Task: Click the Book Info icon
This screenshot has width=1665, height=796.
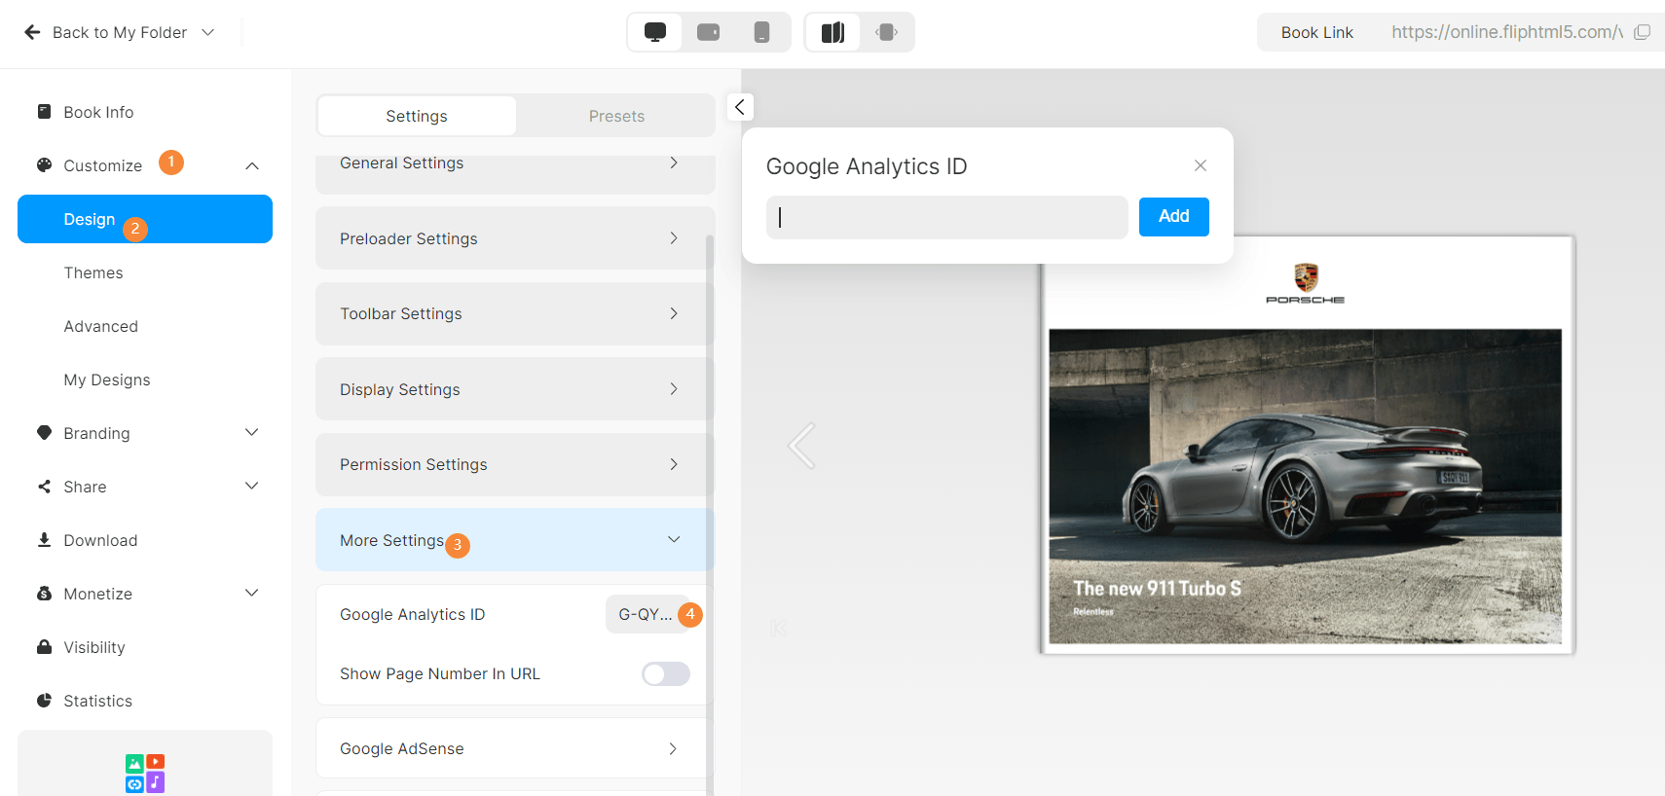Action: pos(44,112)
